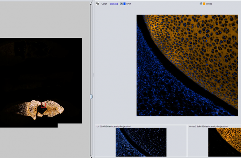This screenshot has height=158, width=241.
Task: Click the dsRed channel label
Action: 209,4
